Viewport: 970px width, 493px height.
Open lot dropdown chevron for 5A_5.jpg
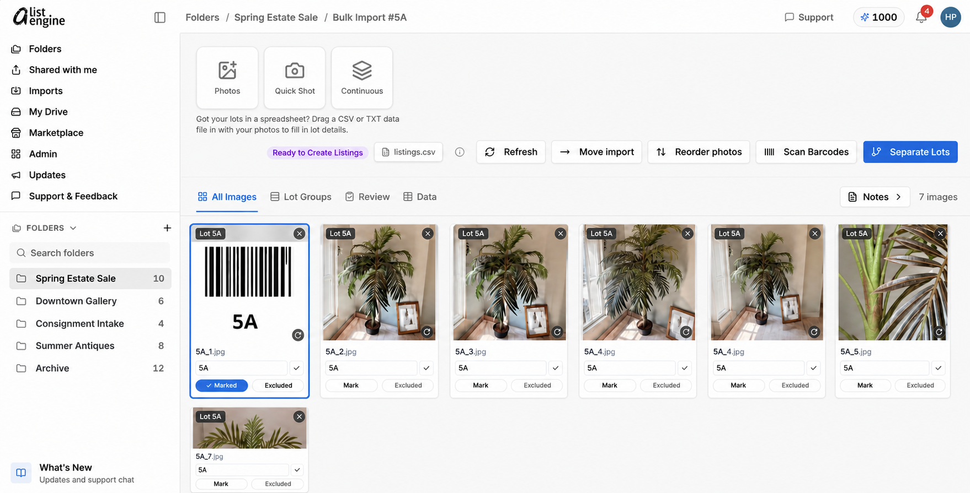[939, 368]
